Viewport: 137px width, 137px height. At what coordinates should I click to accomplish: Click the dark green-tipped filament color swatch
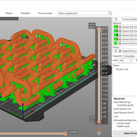(116, 35)
